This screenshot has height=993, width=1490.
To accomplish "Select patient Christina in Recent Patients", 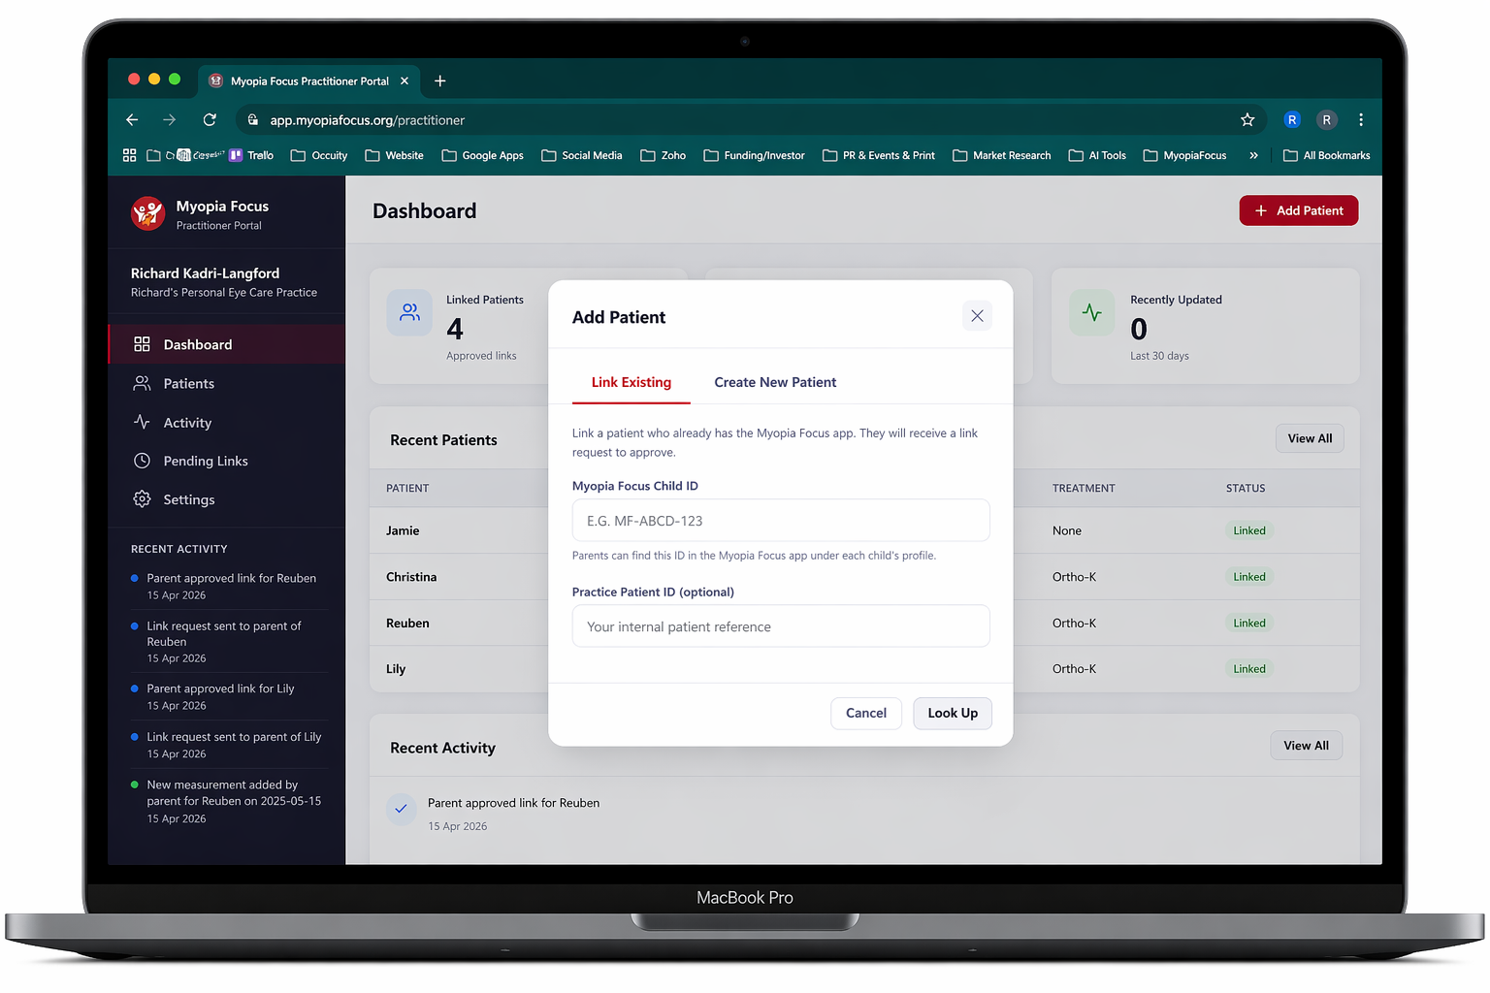I will click(411, 577).
